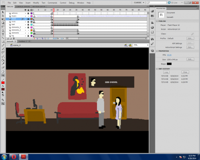200x160 pixels.
Task: Click the Clear history button
Action: 185,72
